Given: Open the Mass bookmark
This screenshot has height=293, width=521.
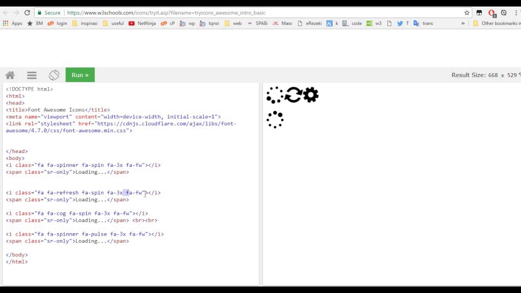Looking at the screenshot, I should (282, 23).
